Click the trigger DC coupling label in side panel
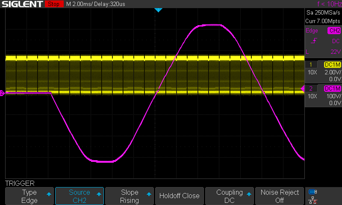This screenshot has width=342, height=205. coord(336,41)
